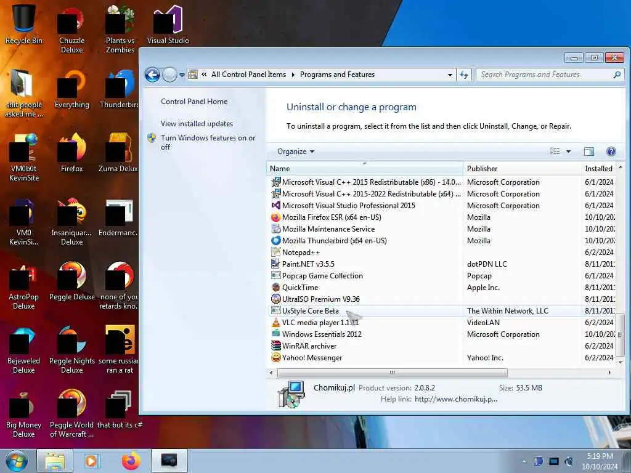
Task: Click the Forward navigation arrow button
Action: pos(169,75)
